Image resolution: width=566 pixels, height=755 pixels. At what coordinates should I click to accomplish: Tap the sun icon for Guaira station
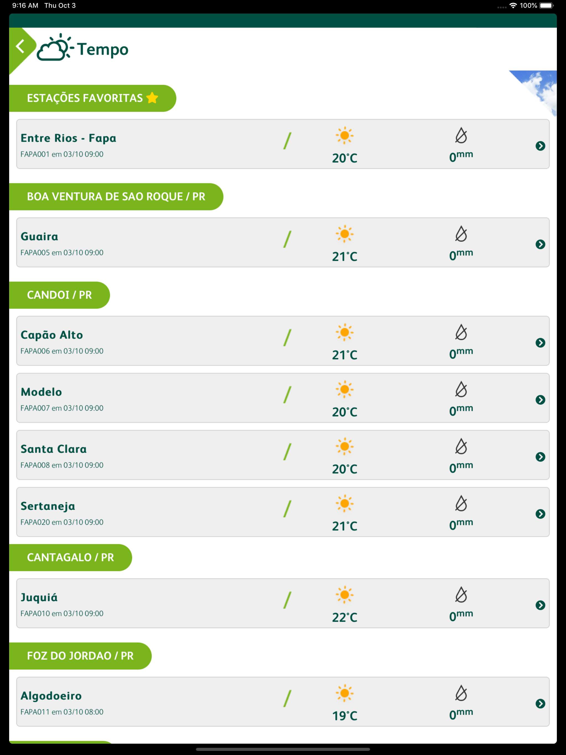point(344,234)
